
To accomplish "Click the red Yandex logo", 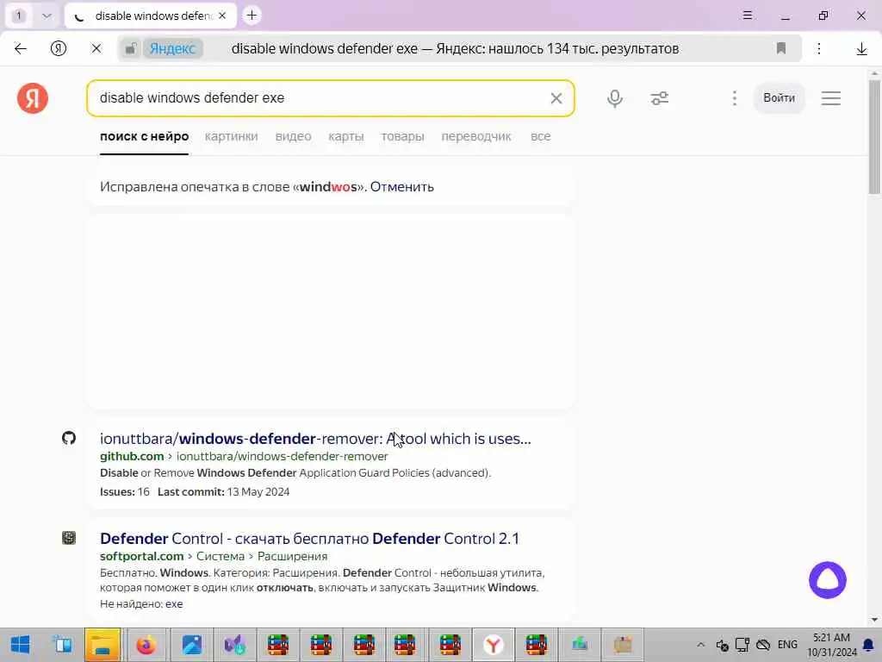I will [33, 98].
